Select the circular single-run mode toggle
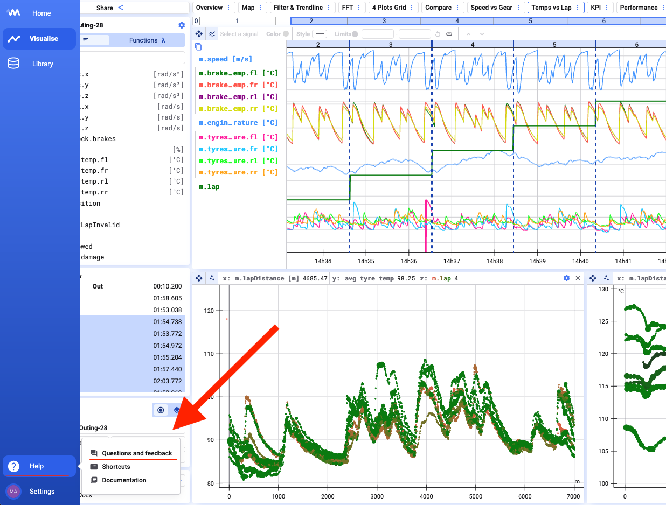This screenshot has width=666, height=505. (x=161, y=410)
